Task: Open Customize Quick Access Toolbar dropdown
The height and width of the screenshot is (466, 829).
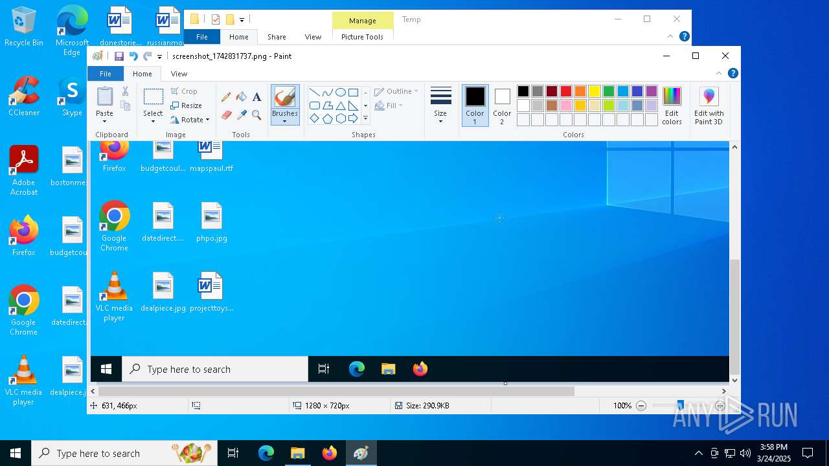Action: tap(160, 57)
